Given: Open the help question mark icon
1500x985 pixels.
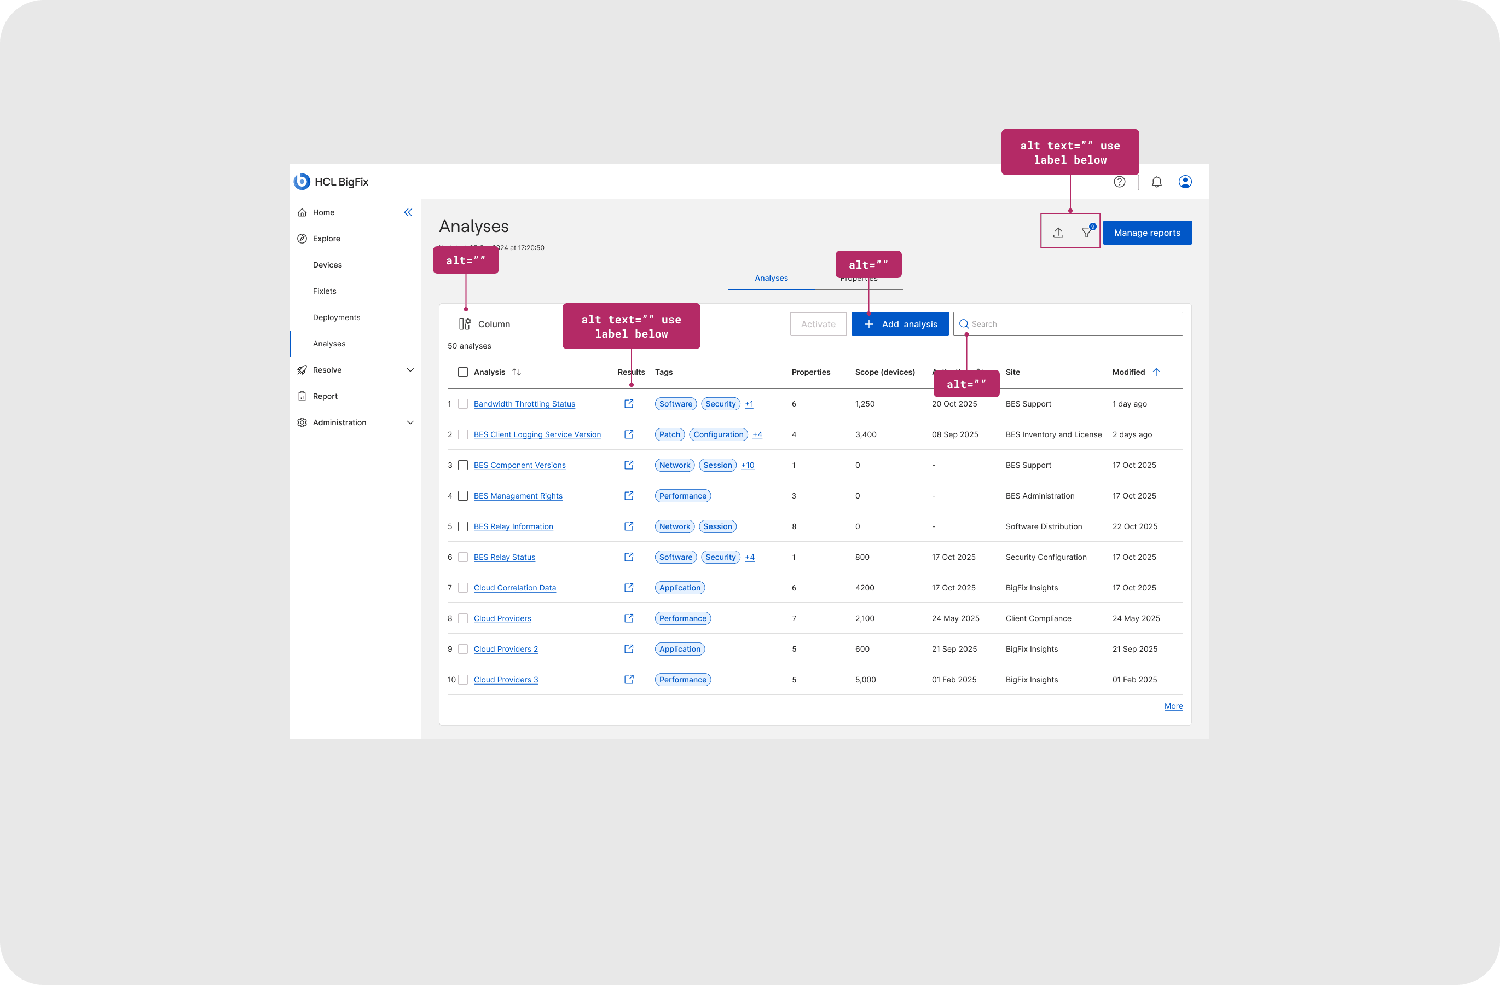Looking at the screenshot, I should 1119,182.
